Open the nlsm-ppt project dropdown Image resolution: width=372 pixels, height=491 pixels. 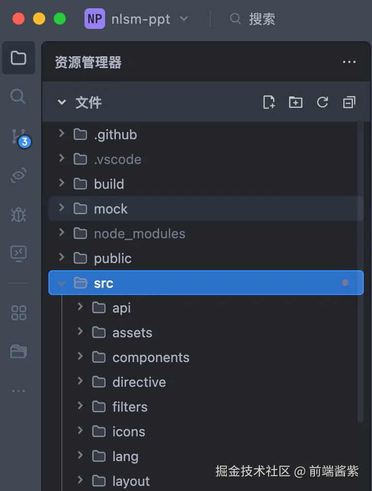(x=137, y=19)
